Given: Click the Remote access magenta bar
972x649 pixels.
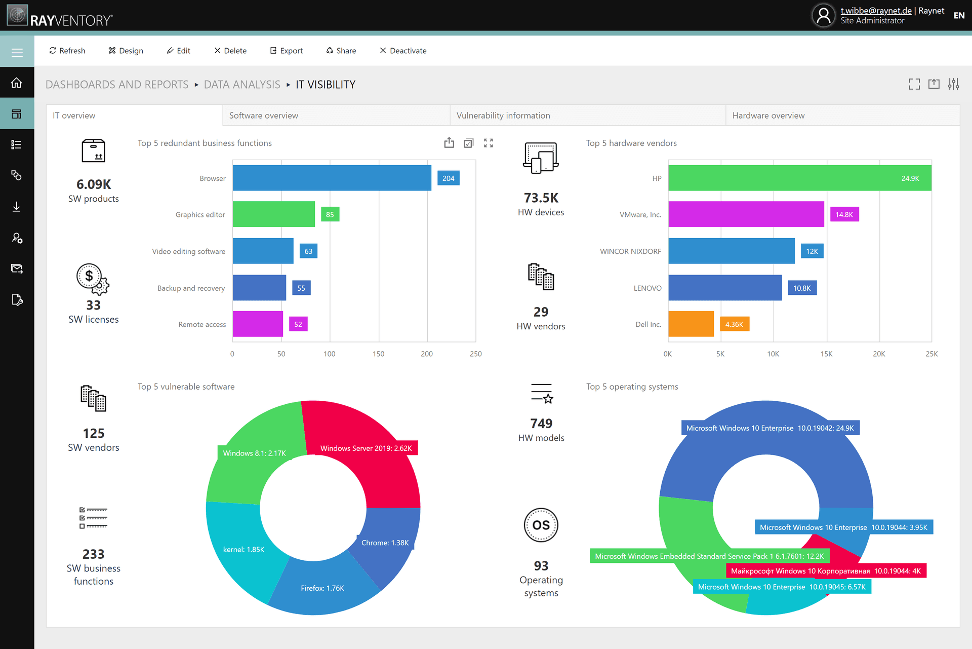Looking at the screenshot, I should pos(258,324).
